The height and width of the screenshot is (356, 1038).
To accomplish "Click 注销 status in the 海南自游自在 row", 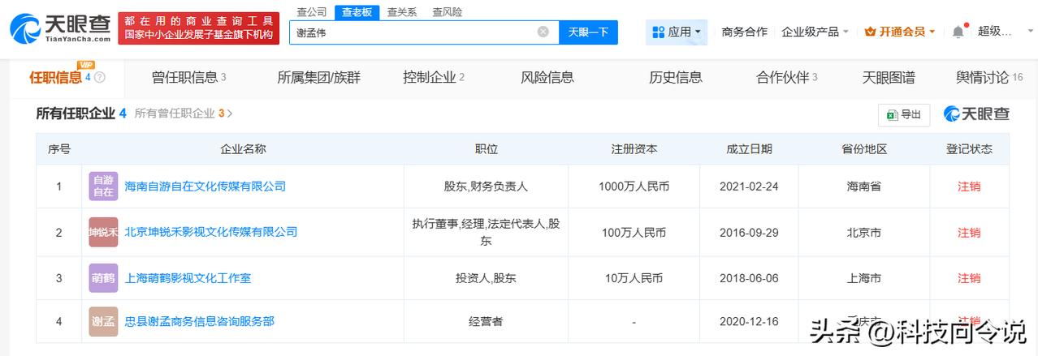I will [969, 187].
